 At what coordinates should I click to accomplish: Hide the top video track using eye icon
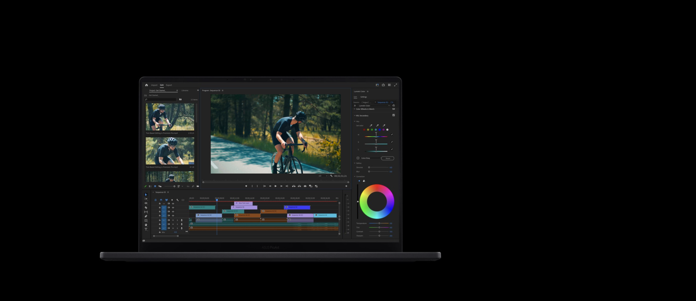point(173,203)
